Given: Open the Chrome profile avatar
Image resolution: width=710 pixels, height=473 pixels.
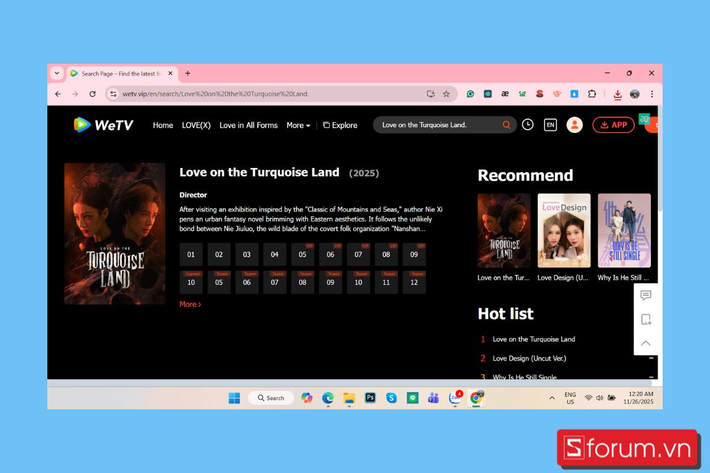Looking at the screenshot, I should 635,94.
